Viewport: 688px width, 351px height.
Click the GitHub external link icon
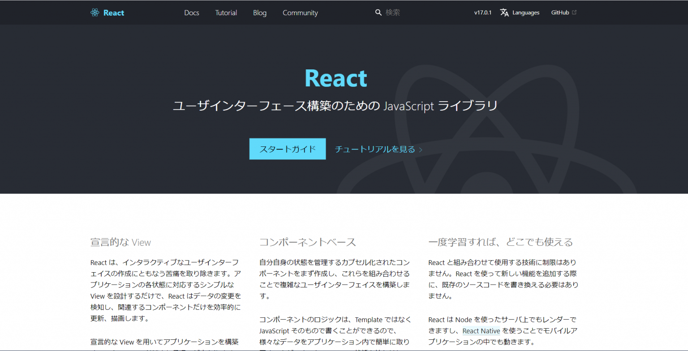[x=574, y=13]
